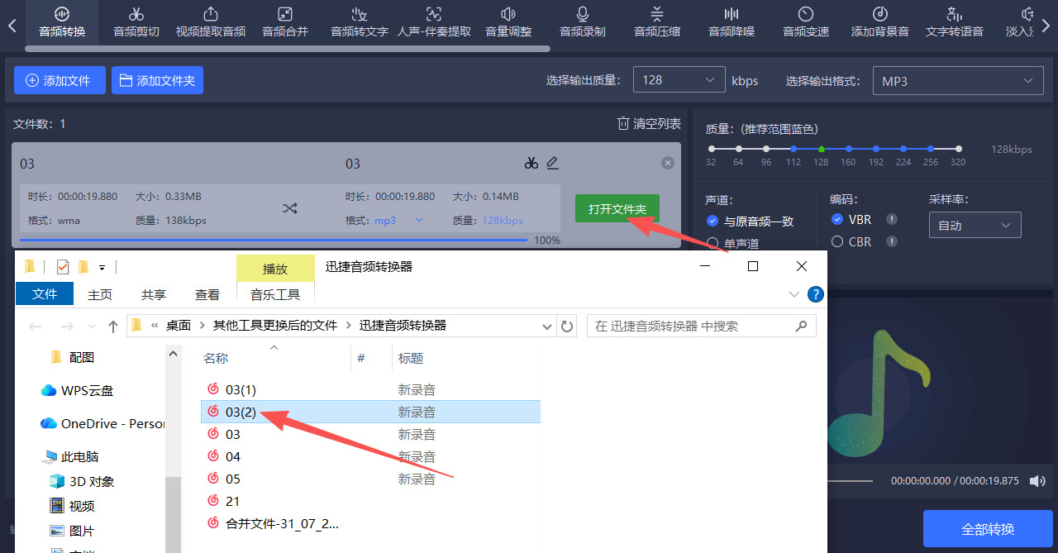Click the Explorer back arrow
Image resolution: width=1058 pixels, height=553 pixels.
pos(36,327)
